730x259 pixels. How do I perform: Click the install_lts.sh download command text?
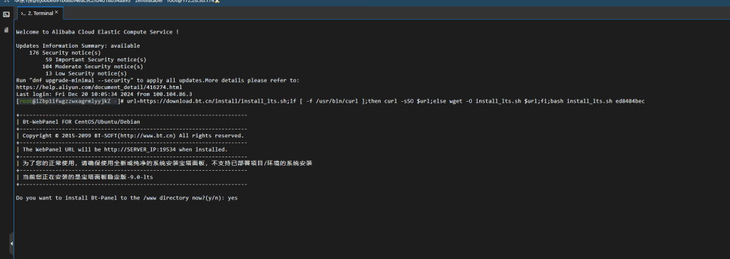(386, 101)
